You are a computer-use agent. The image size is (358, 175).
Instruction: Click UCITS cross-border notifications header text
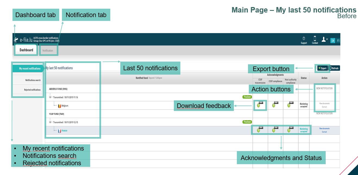point(46,38)
